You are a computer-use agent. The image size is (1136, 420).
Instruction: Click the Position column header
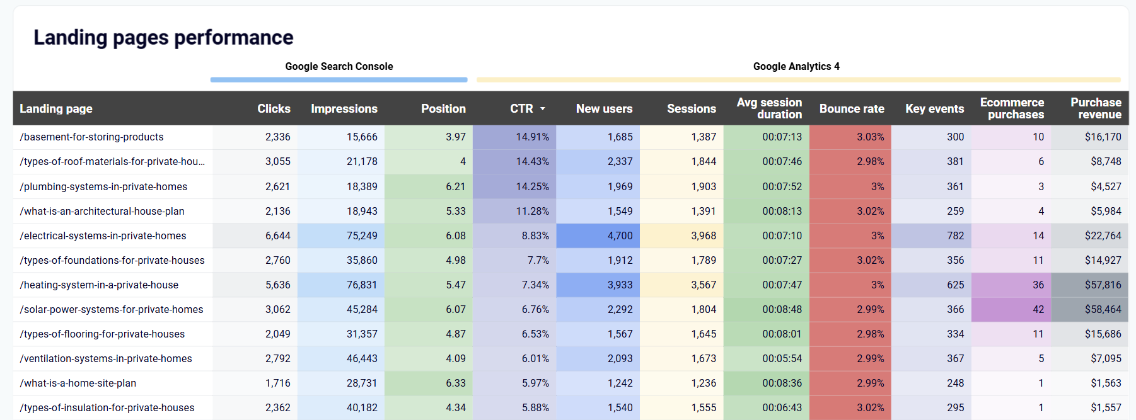pos(443,108)
